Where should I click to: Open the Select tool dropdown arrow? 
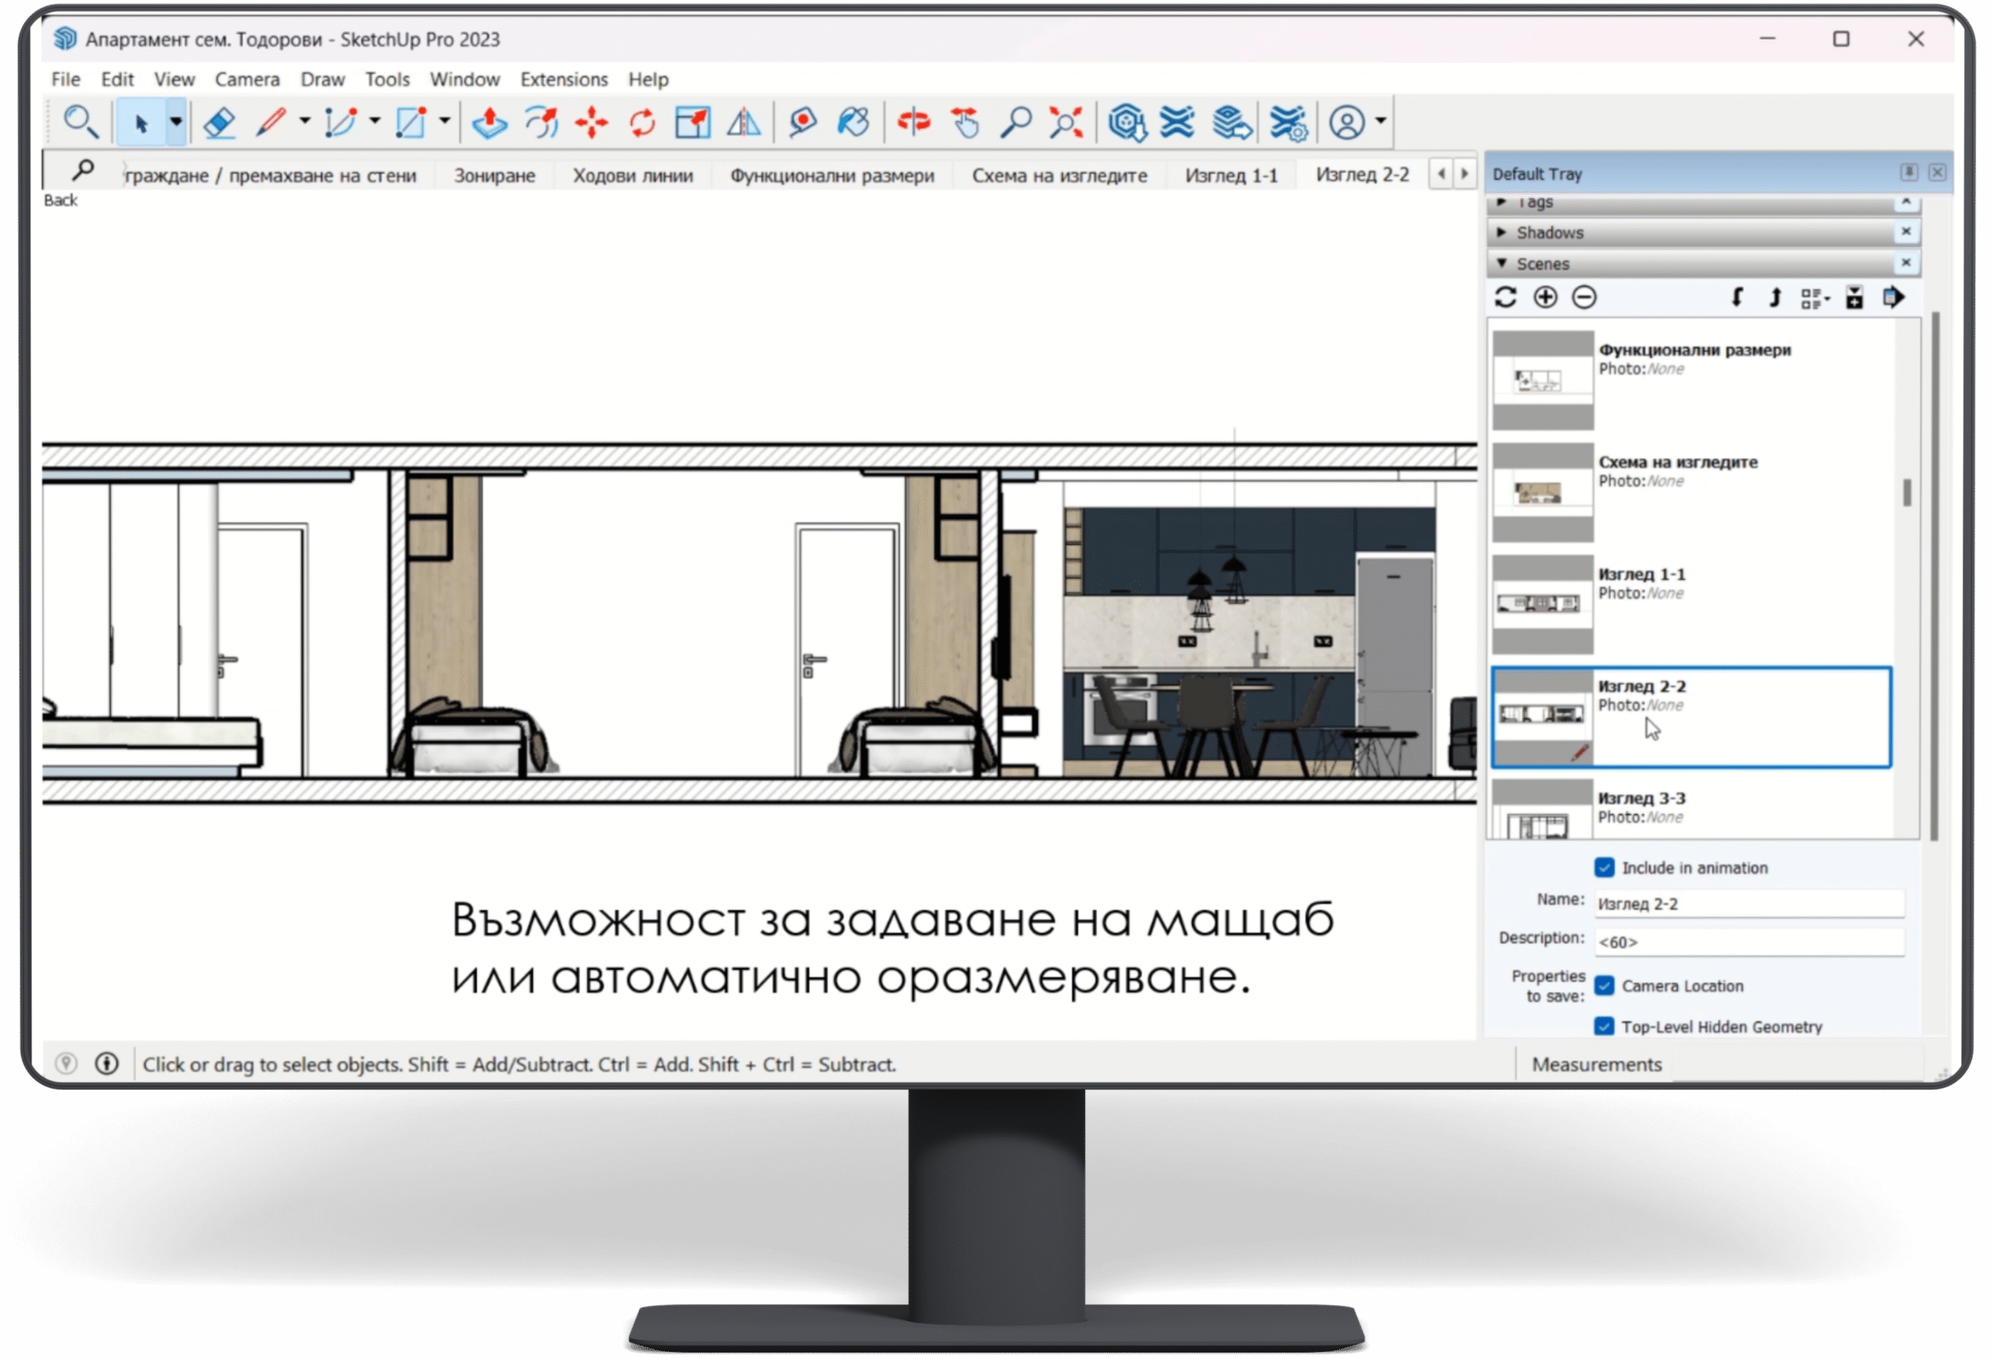[176, 123]
